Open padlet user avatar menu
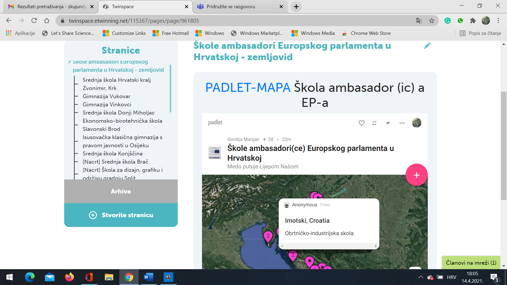 (417, 123)
